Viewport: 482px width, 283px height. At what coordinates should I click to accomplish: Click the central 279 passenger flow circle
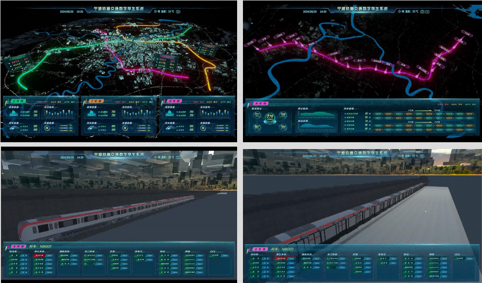click(x=270, y=117)
